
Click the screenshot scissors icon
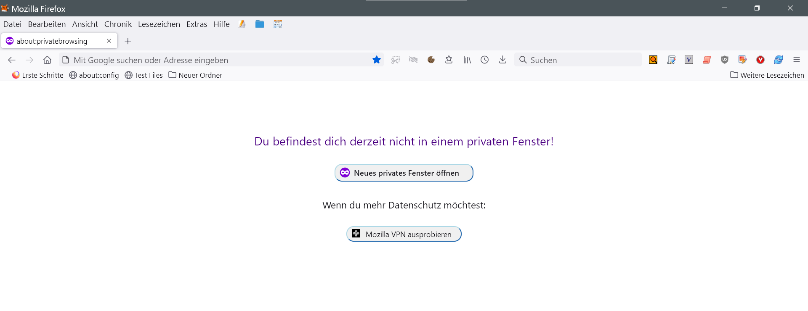click(395, 60)
